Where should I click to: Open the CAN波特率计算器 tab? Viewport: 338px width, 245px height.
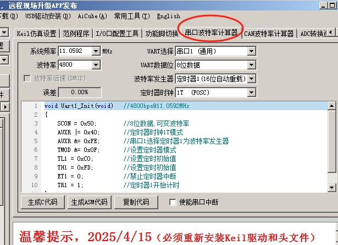(x=269, y=34)
